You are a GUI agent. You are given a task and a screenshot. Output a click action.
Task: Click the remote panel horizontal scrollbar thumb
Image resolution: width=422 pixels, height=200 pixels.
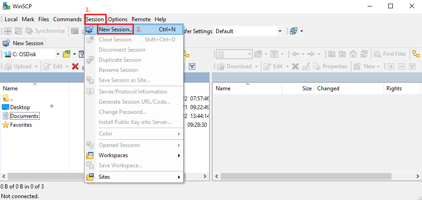306,176
